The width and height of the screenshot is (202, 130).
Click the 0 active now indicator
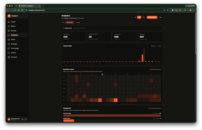click(67, 28)
